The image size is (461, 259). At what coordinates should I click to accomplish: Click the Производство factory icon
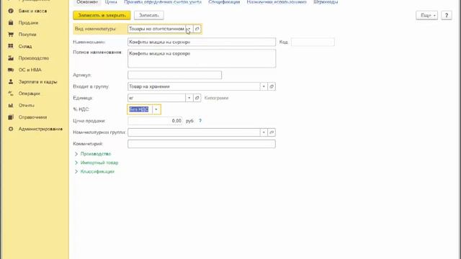[x=11, y=58]
